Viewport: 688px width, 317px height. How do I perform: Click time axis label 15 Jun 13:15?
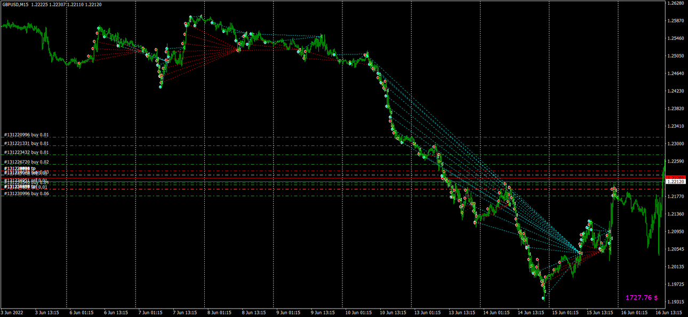599,313
